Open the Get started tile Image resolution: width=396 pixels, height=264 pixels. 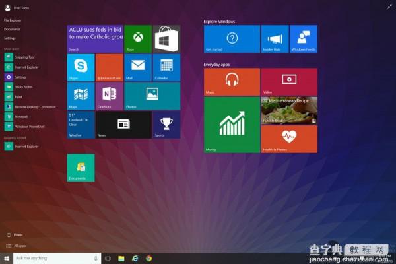click(x=232, y=39)
